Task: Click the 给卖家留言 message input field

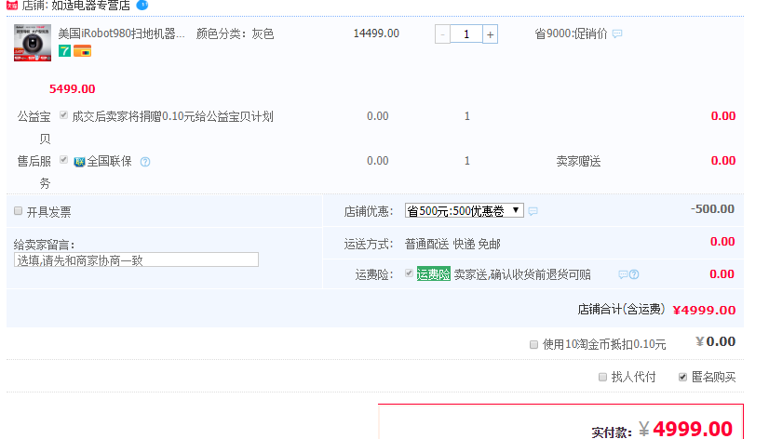Action: pyautogui.click(x=136, y=260)
